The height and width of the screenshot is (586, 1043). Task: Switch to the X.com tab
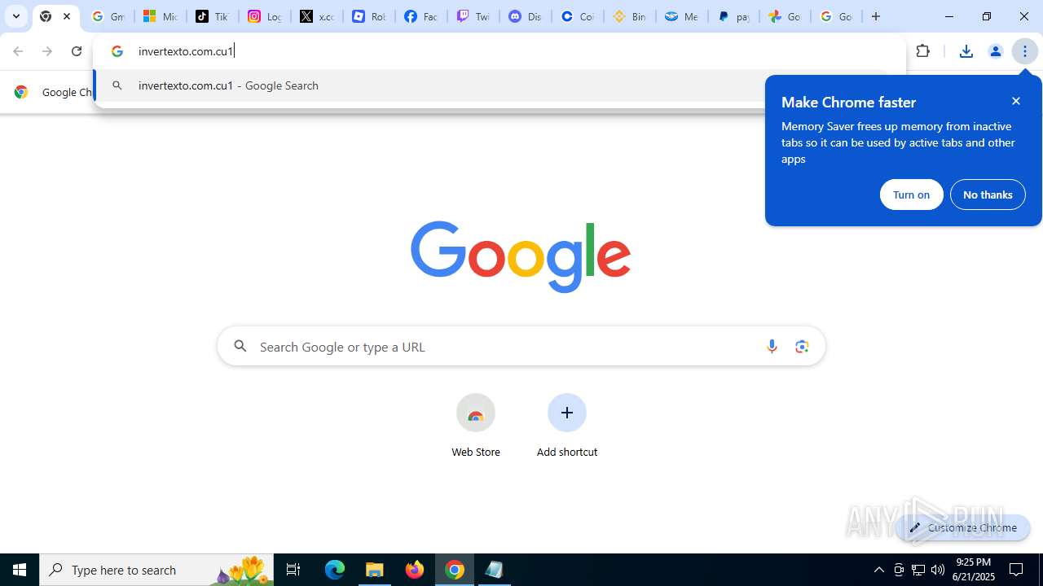pos(316,16)
